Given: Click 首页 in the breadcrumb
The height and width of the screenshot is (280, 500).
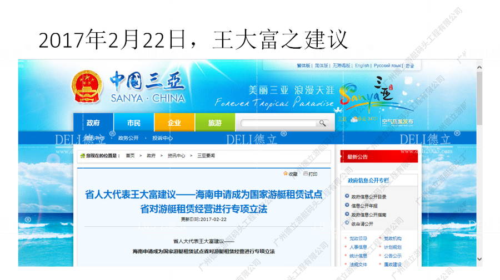Looking at the screenshot, I should (x=130, y=156).
